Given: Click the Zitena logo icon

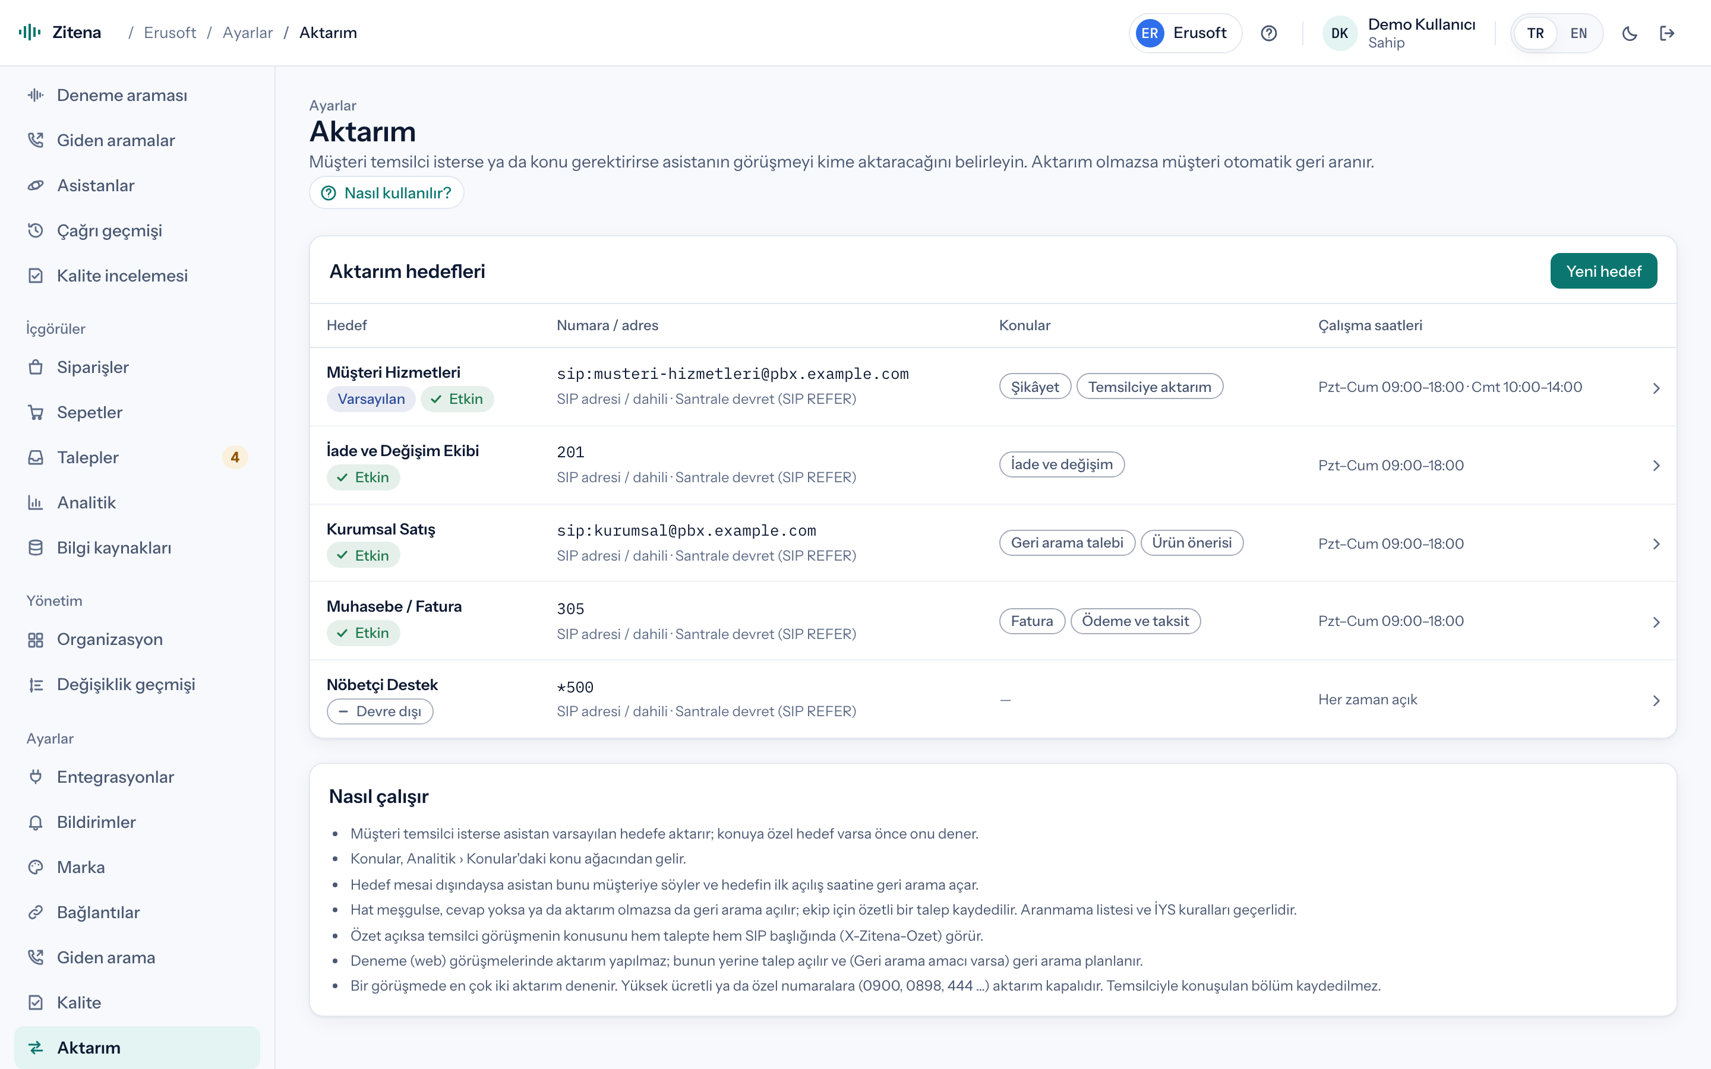Looking at the screenshot, I should 30,33.
